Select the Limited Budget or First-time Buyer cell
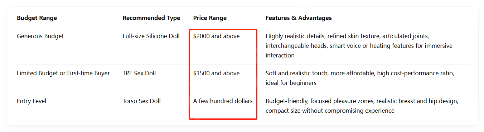The image size is (484, 132). 63,73
